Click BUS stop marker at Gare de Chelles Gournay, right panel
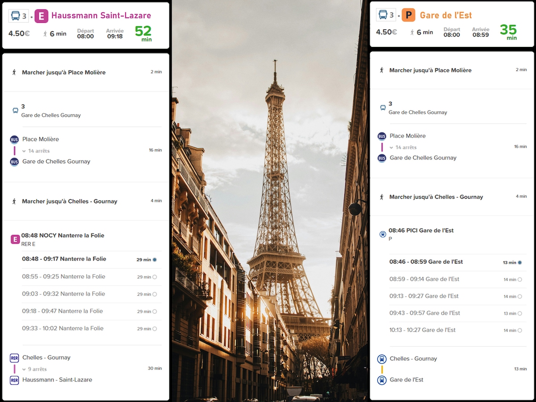Screen dimensions: 536x402 coord(382,158)
